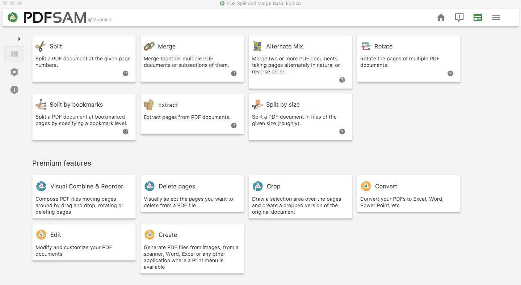Viewport: 521px width, 285px height.
Task: Click the Split by bookmarks icon
Action: (41, 105)
